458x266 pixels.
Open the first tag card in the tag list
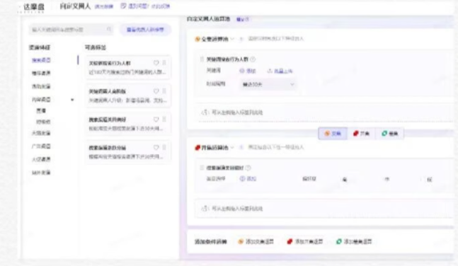tap(128, 67)
